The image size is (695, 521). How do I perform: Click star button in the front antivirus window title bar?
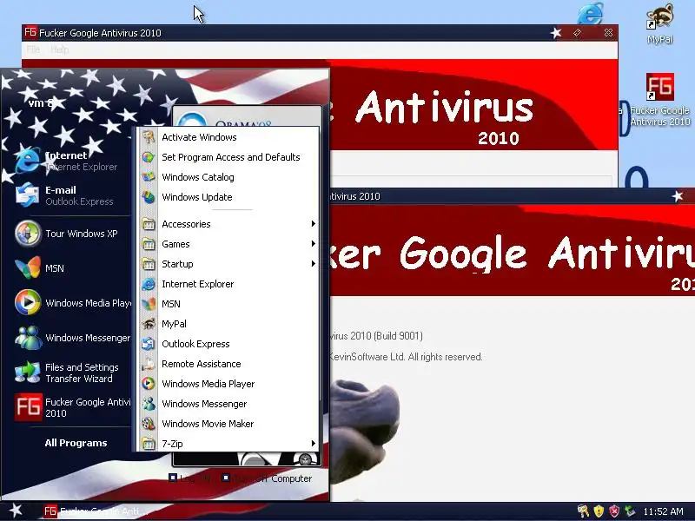[678, 196]
